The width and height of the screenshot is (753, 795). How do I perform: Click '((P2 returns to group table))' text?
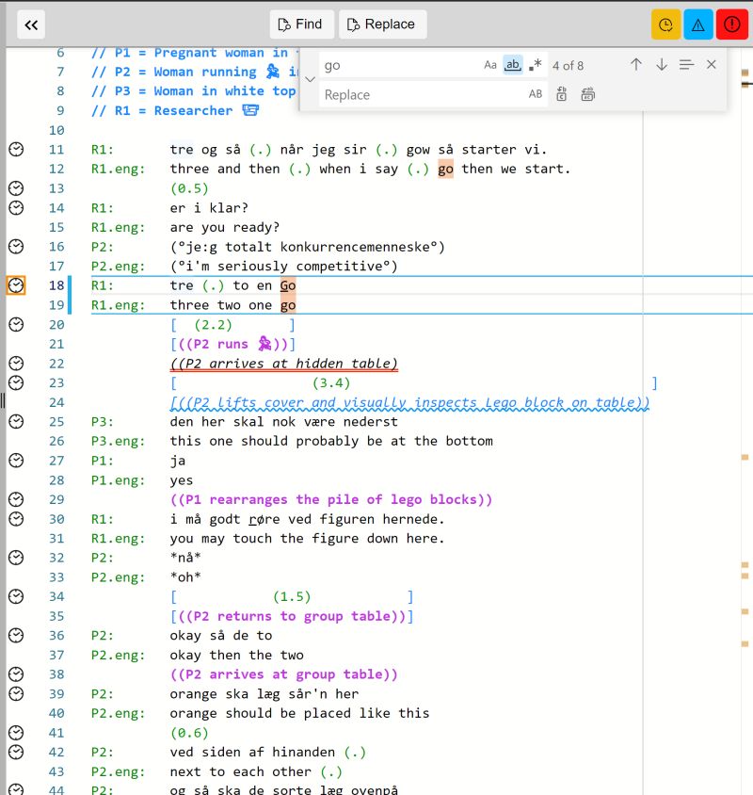tap(292, 616)
